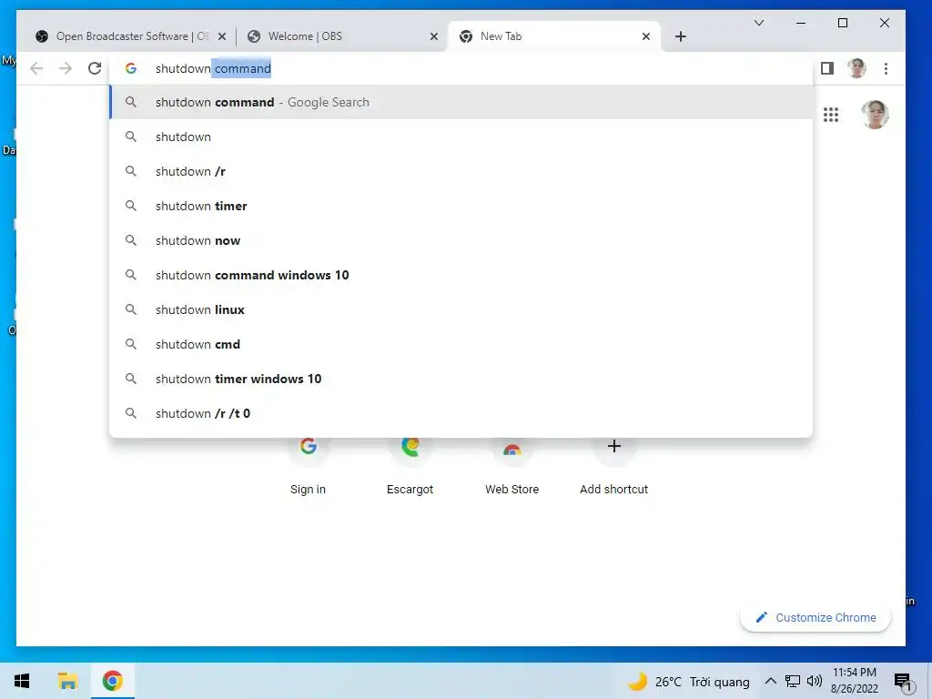Screen dimensions: 932x699
Task: Select suggestion shutdown command - Google Search
Action: (x=461, y=102)
